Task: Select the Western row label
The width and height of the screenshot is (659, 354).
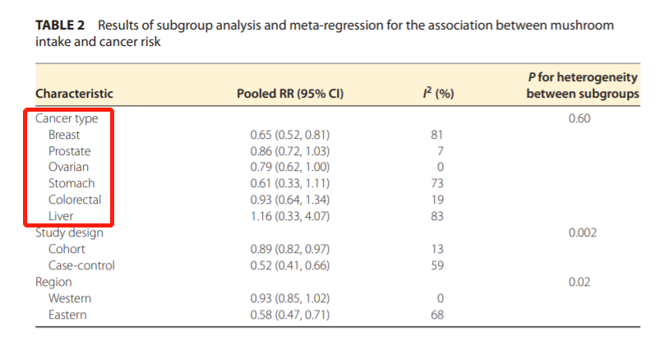Action: tap(70, 298)
